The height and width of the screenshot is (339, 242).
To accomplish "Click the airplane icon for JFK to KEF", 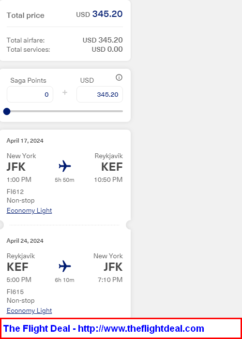I will [x=65, y=166].
